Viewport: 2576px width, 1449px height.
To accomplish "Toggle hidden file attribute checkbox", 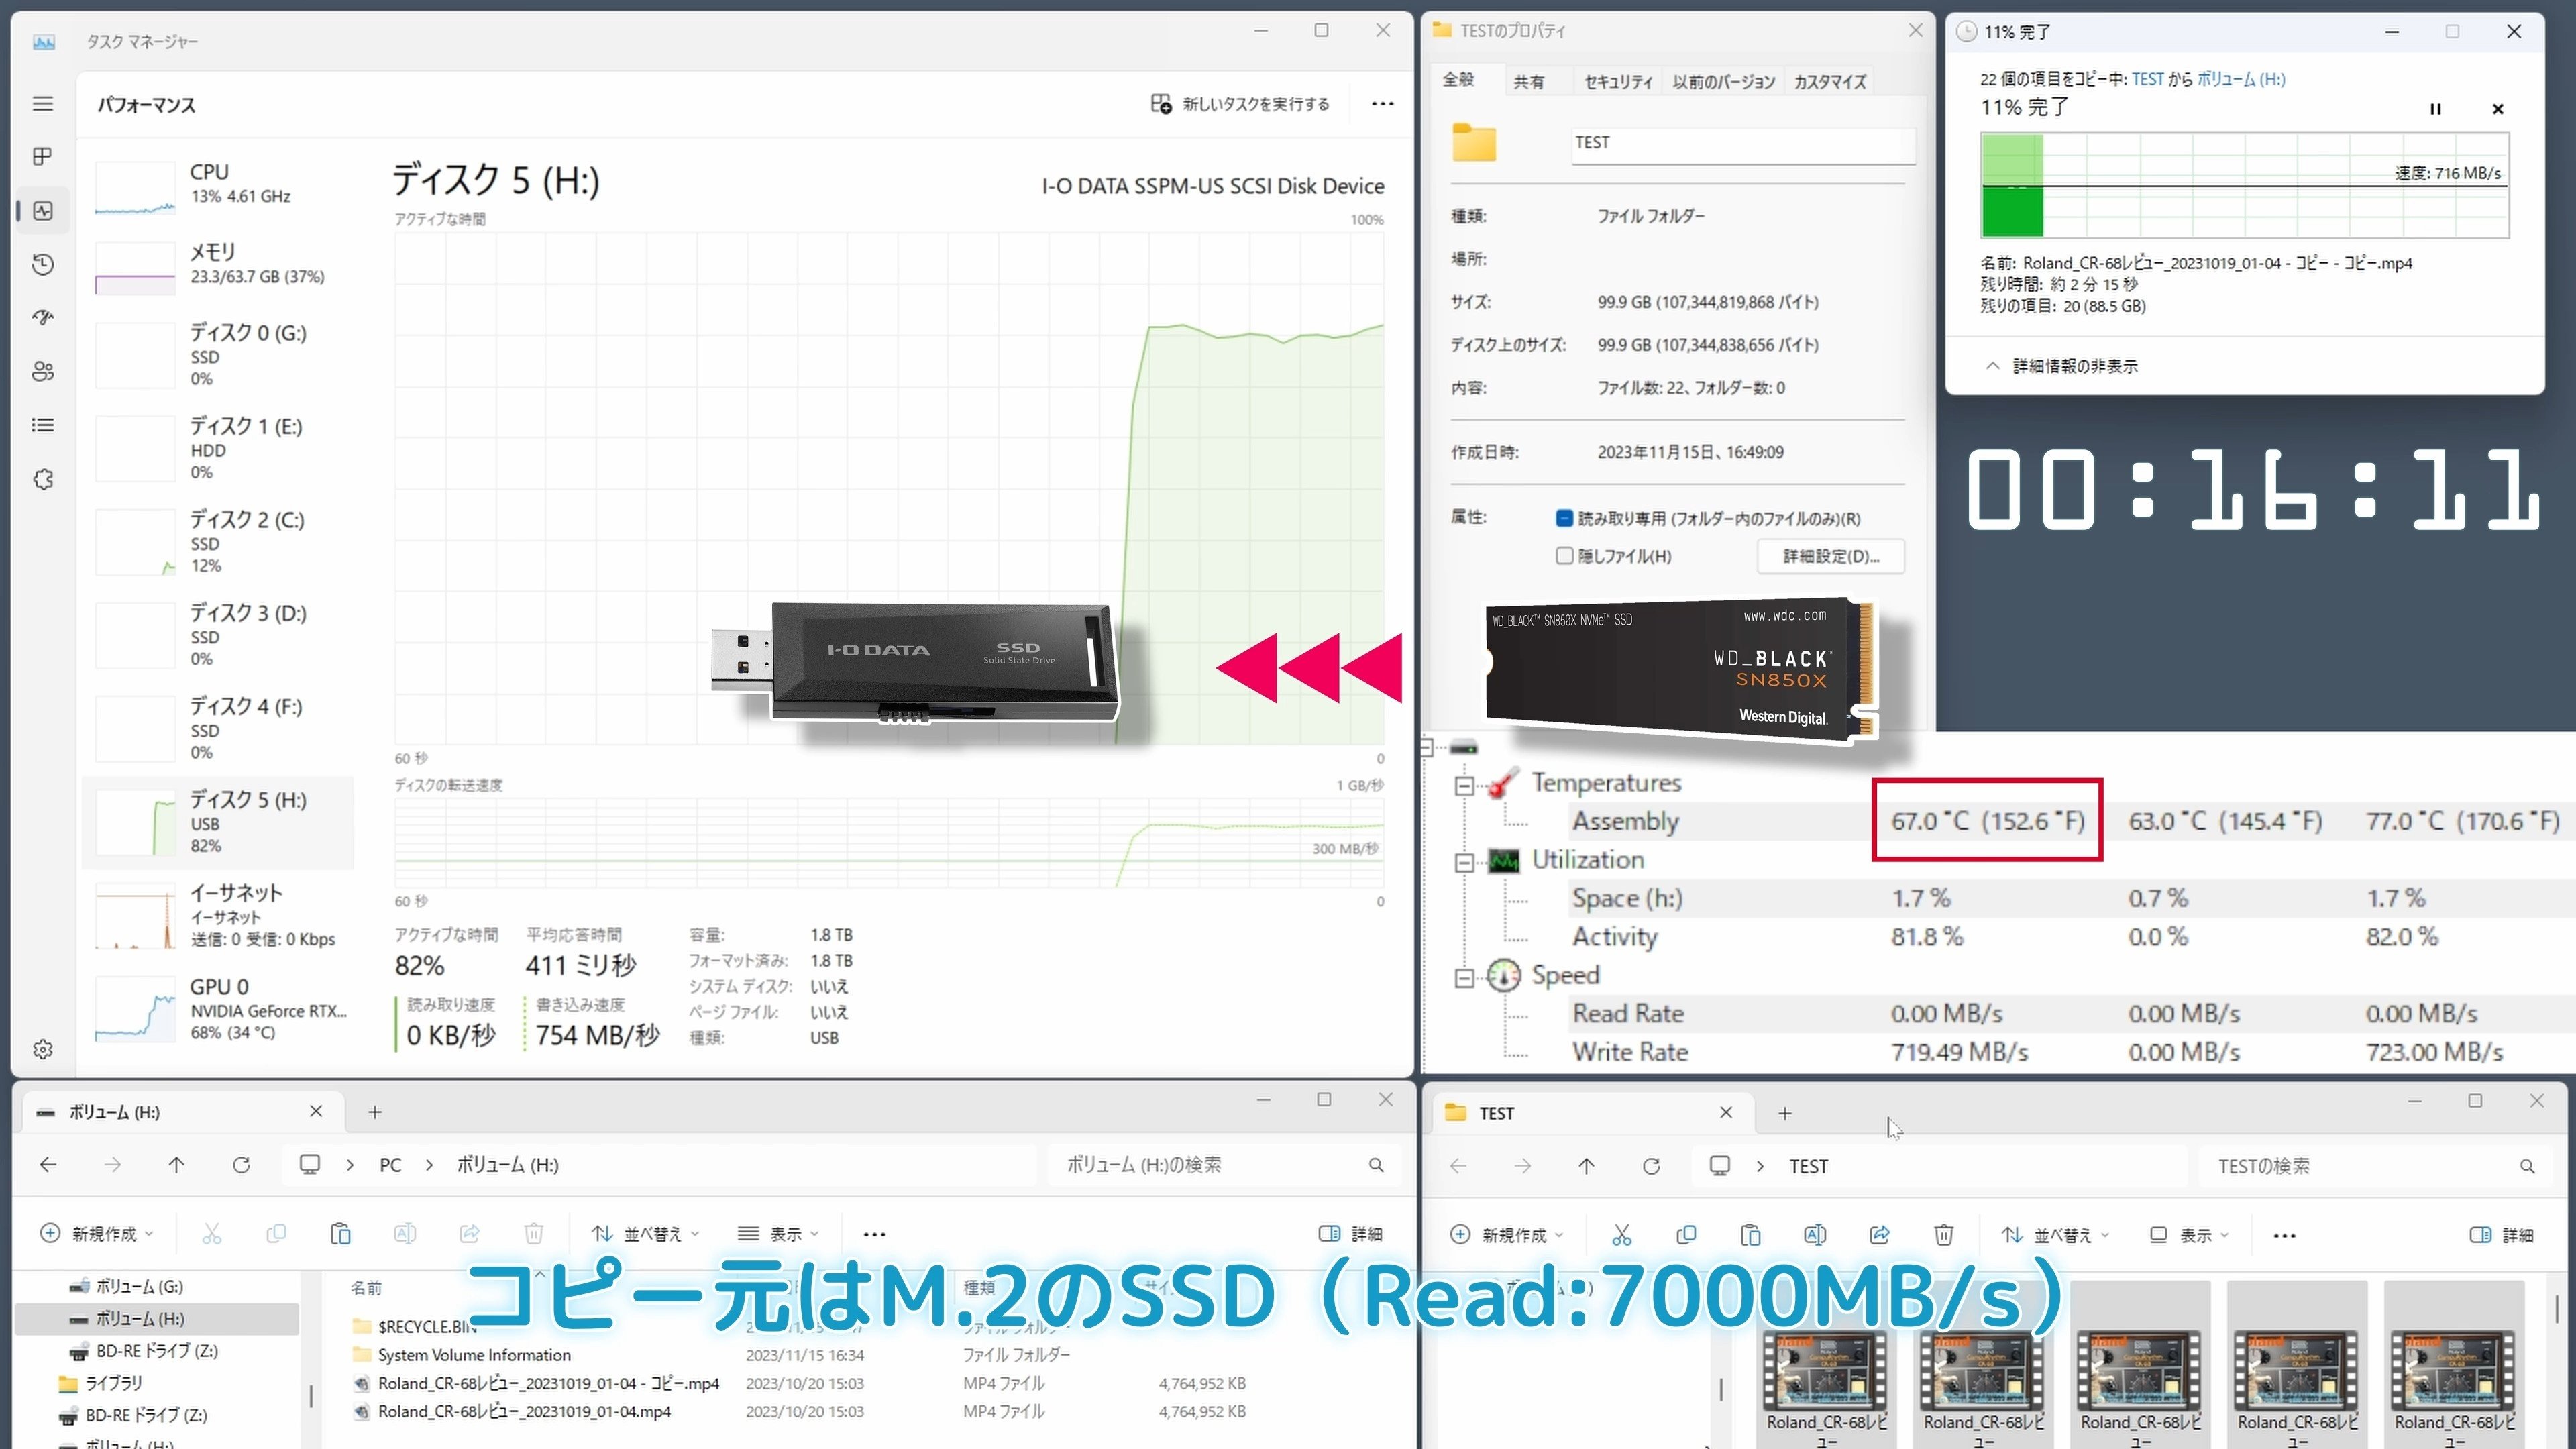I will 1564,556.
